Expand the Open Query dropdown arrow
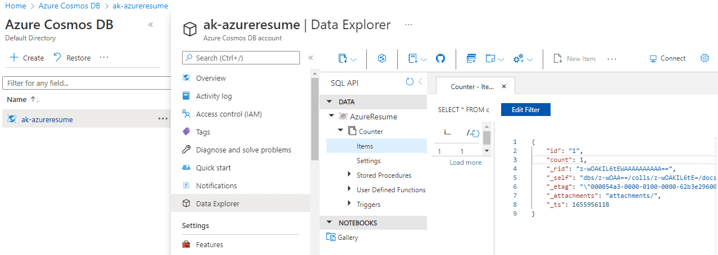This screenshot has width=718, height=255. coord(501,59)
